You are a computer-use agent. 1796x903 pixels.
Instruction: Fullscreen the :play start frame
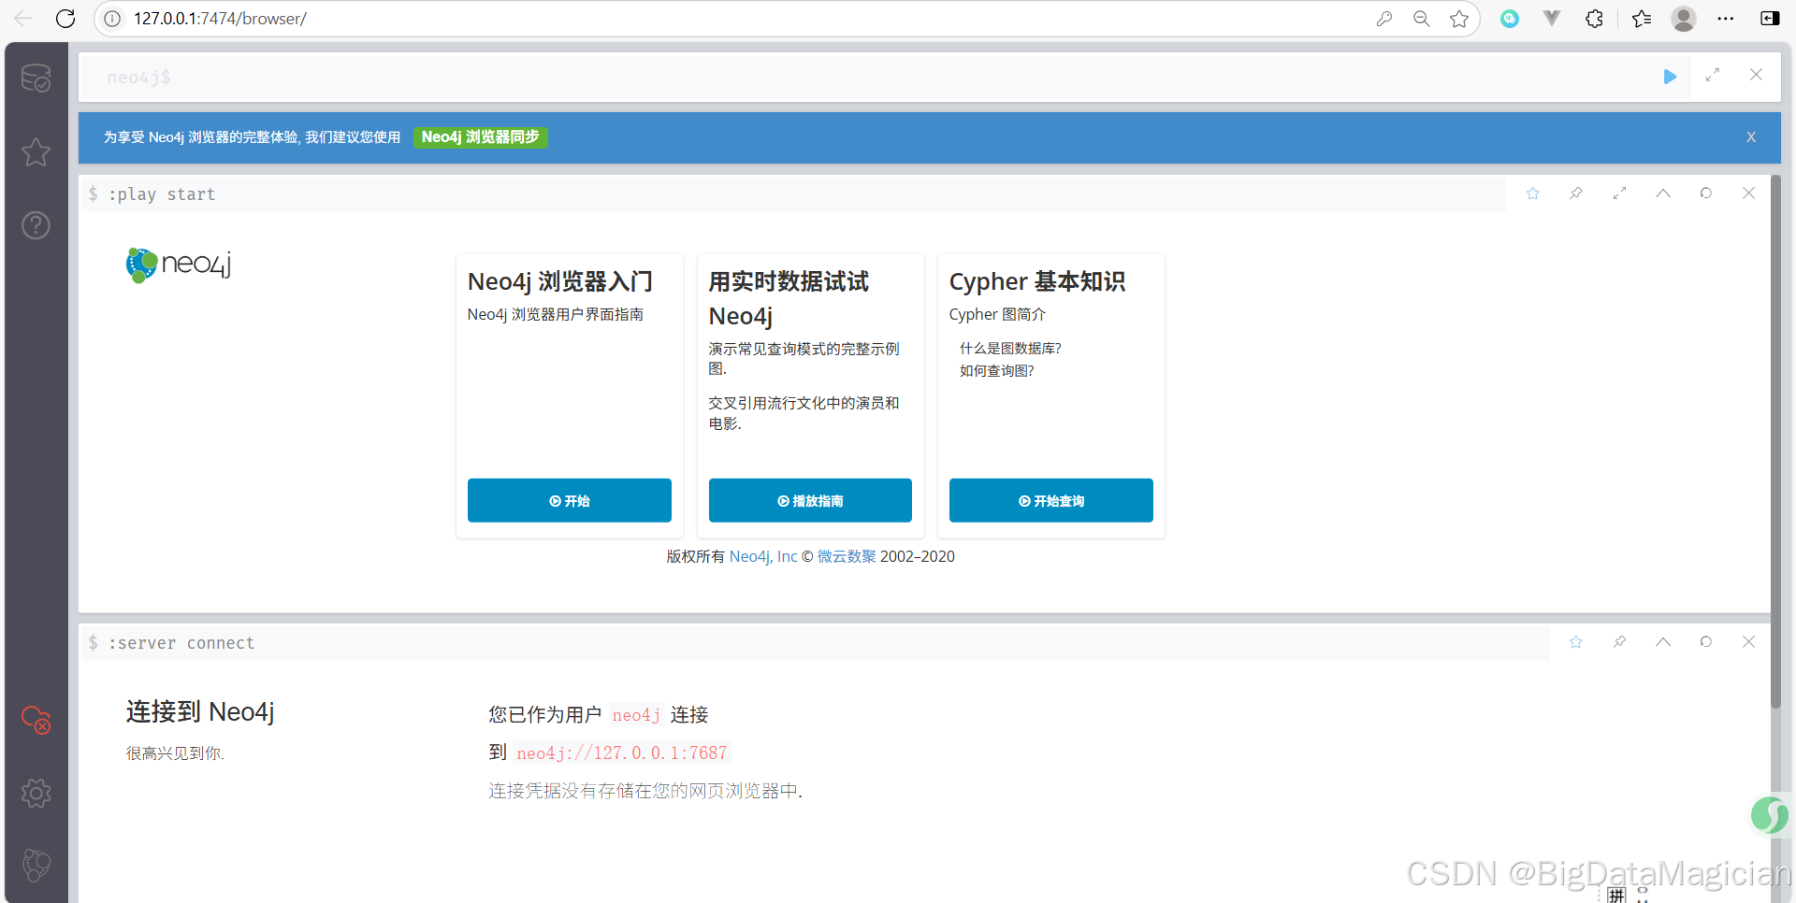[x=1619, y=193]
